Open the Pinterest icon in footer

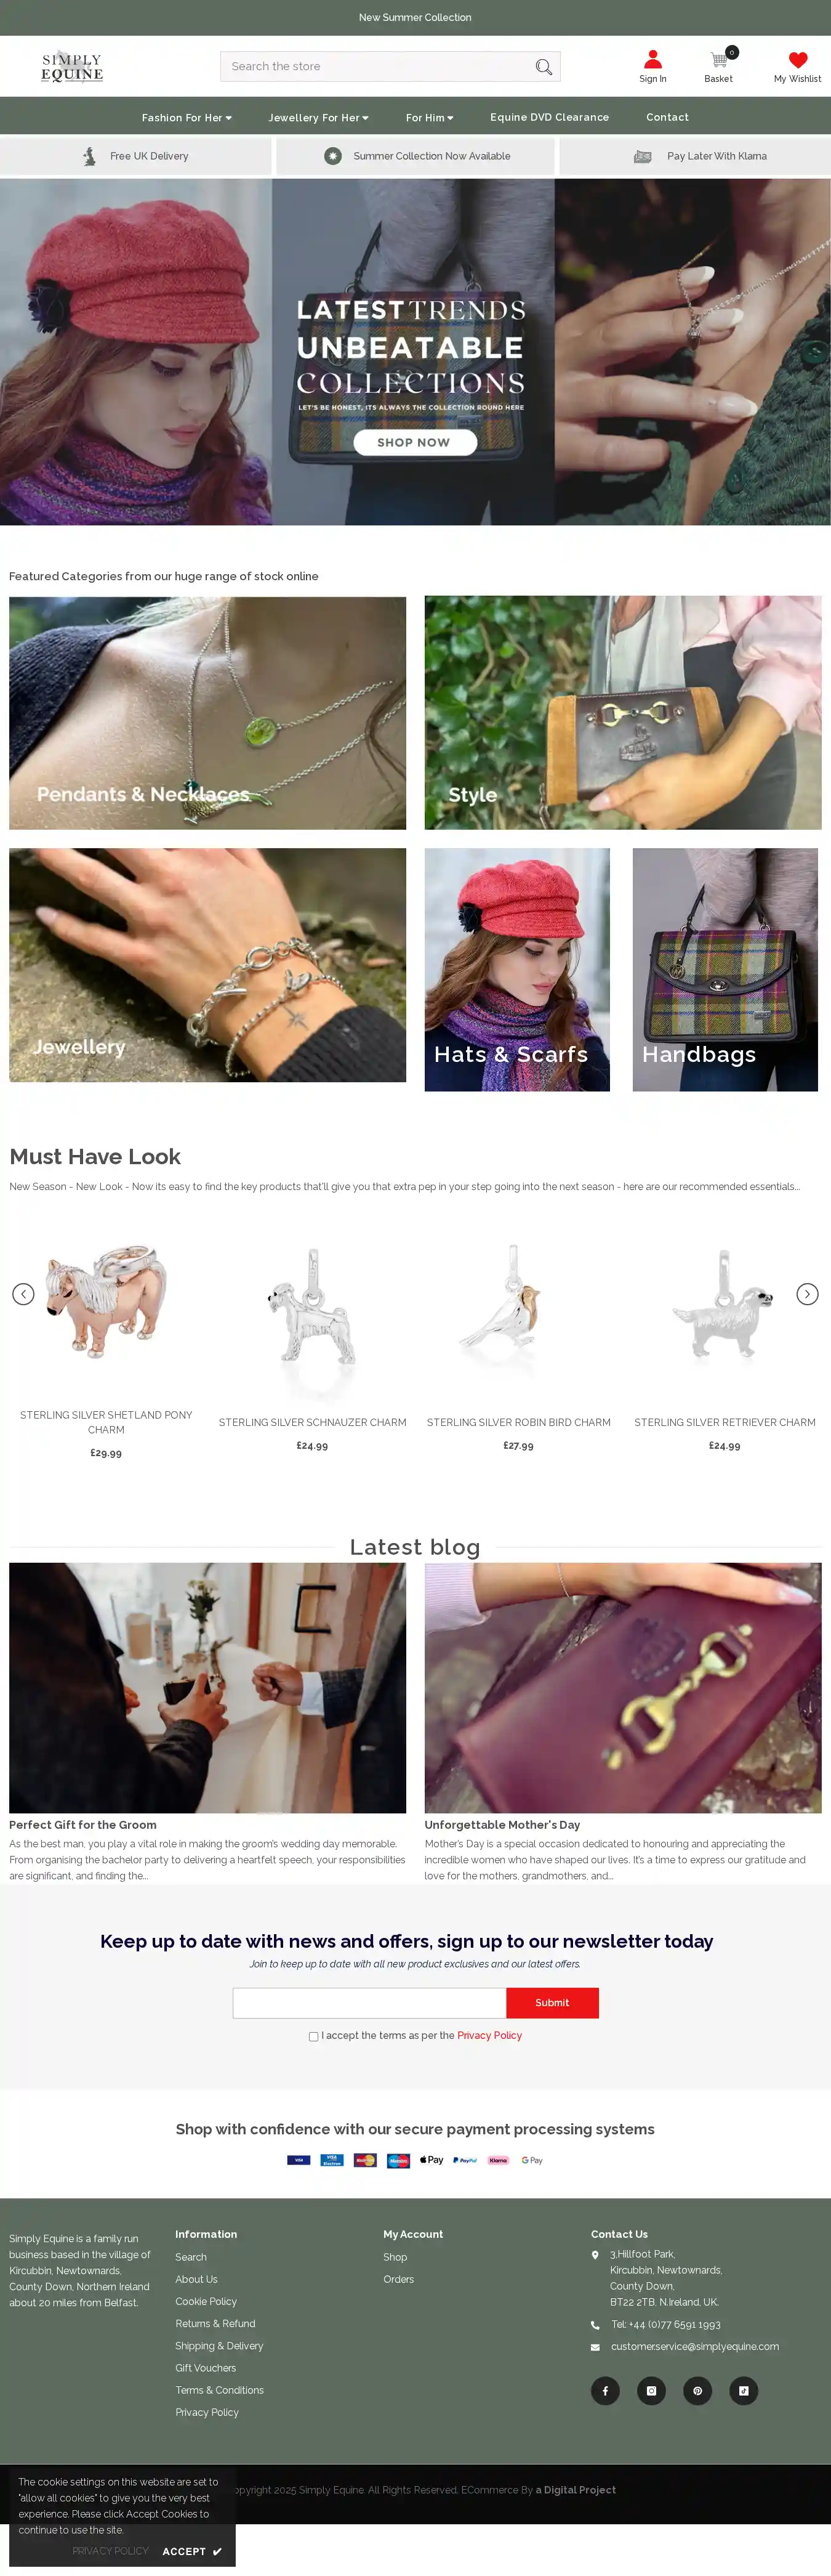tap(697, 2391)
